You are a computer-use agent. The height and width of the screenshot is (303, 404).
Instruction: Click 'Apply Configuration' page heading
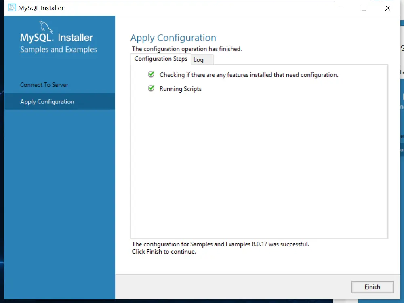point(173,38)
